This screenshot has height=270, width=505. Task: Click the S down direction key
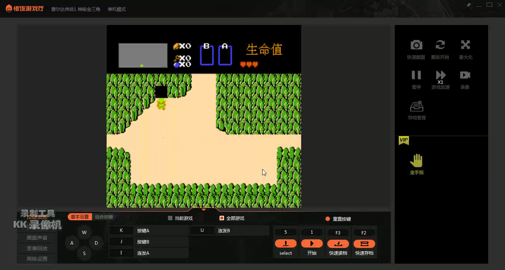pos(84,254)
